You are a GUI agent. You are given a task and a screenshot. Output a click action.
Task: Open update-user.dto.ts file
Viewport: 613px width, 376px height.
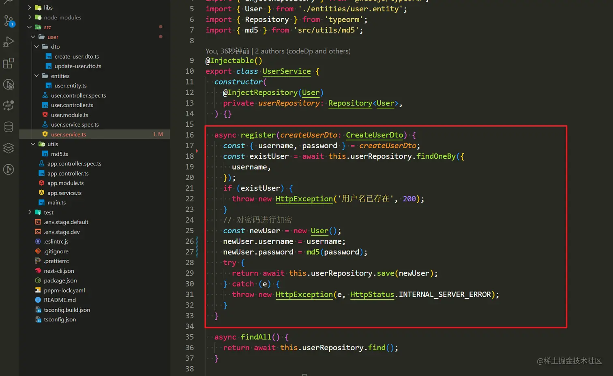click(78, 66)
